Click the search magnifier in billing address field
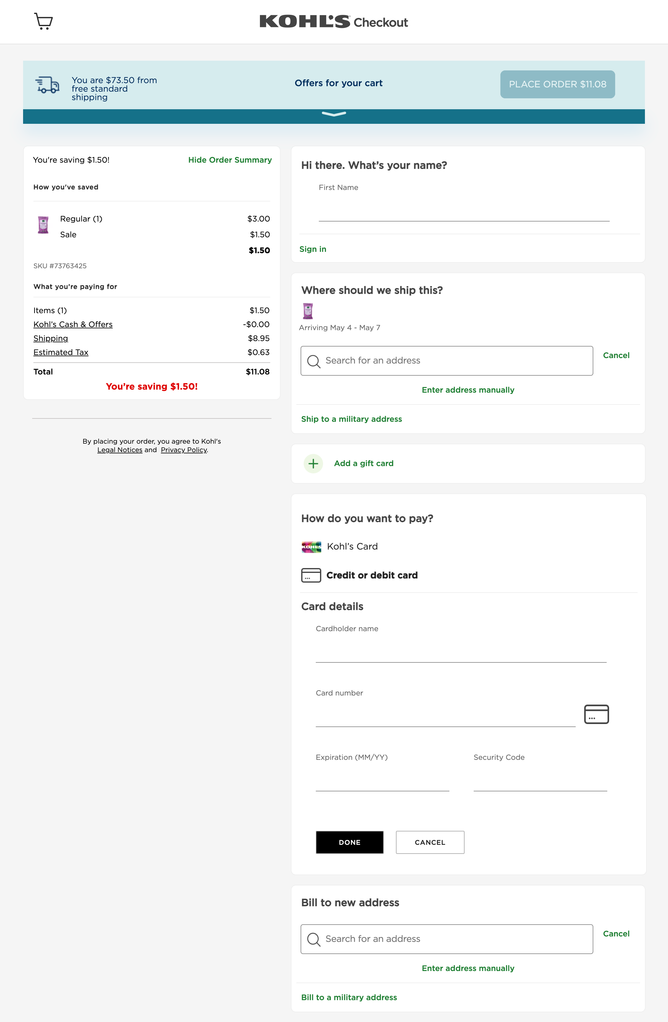 [x=314, y=939]
